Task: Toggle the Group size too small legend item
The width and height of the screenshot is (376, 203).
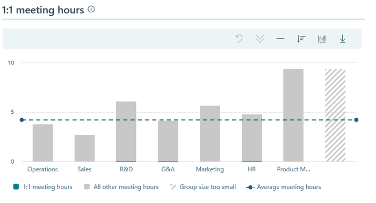Action: click(203, 187)
